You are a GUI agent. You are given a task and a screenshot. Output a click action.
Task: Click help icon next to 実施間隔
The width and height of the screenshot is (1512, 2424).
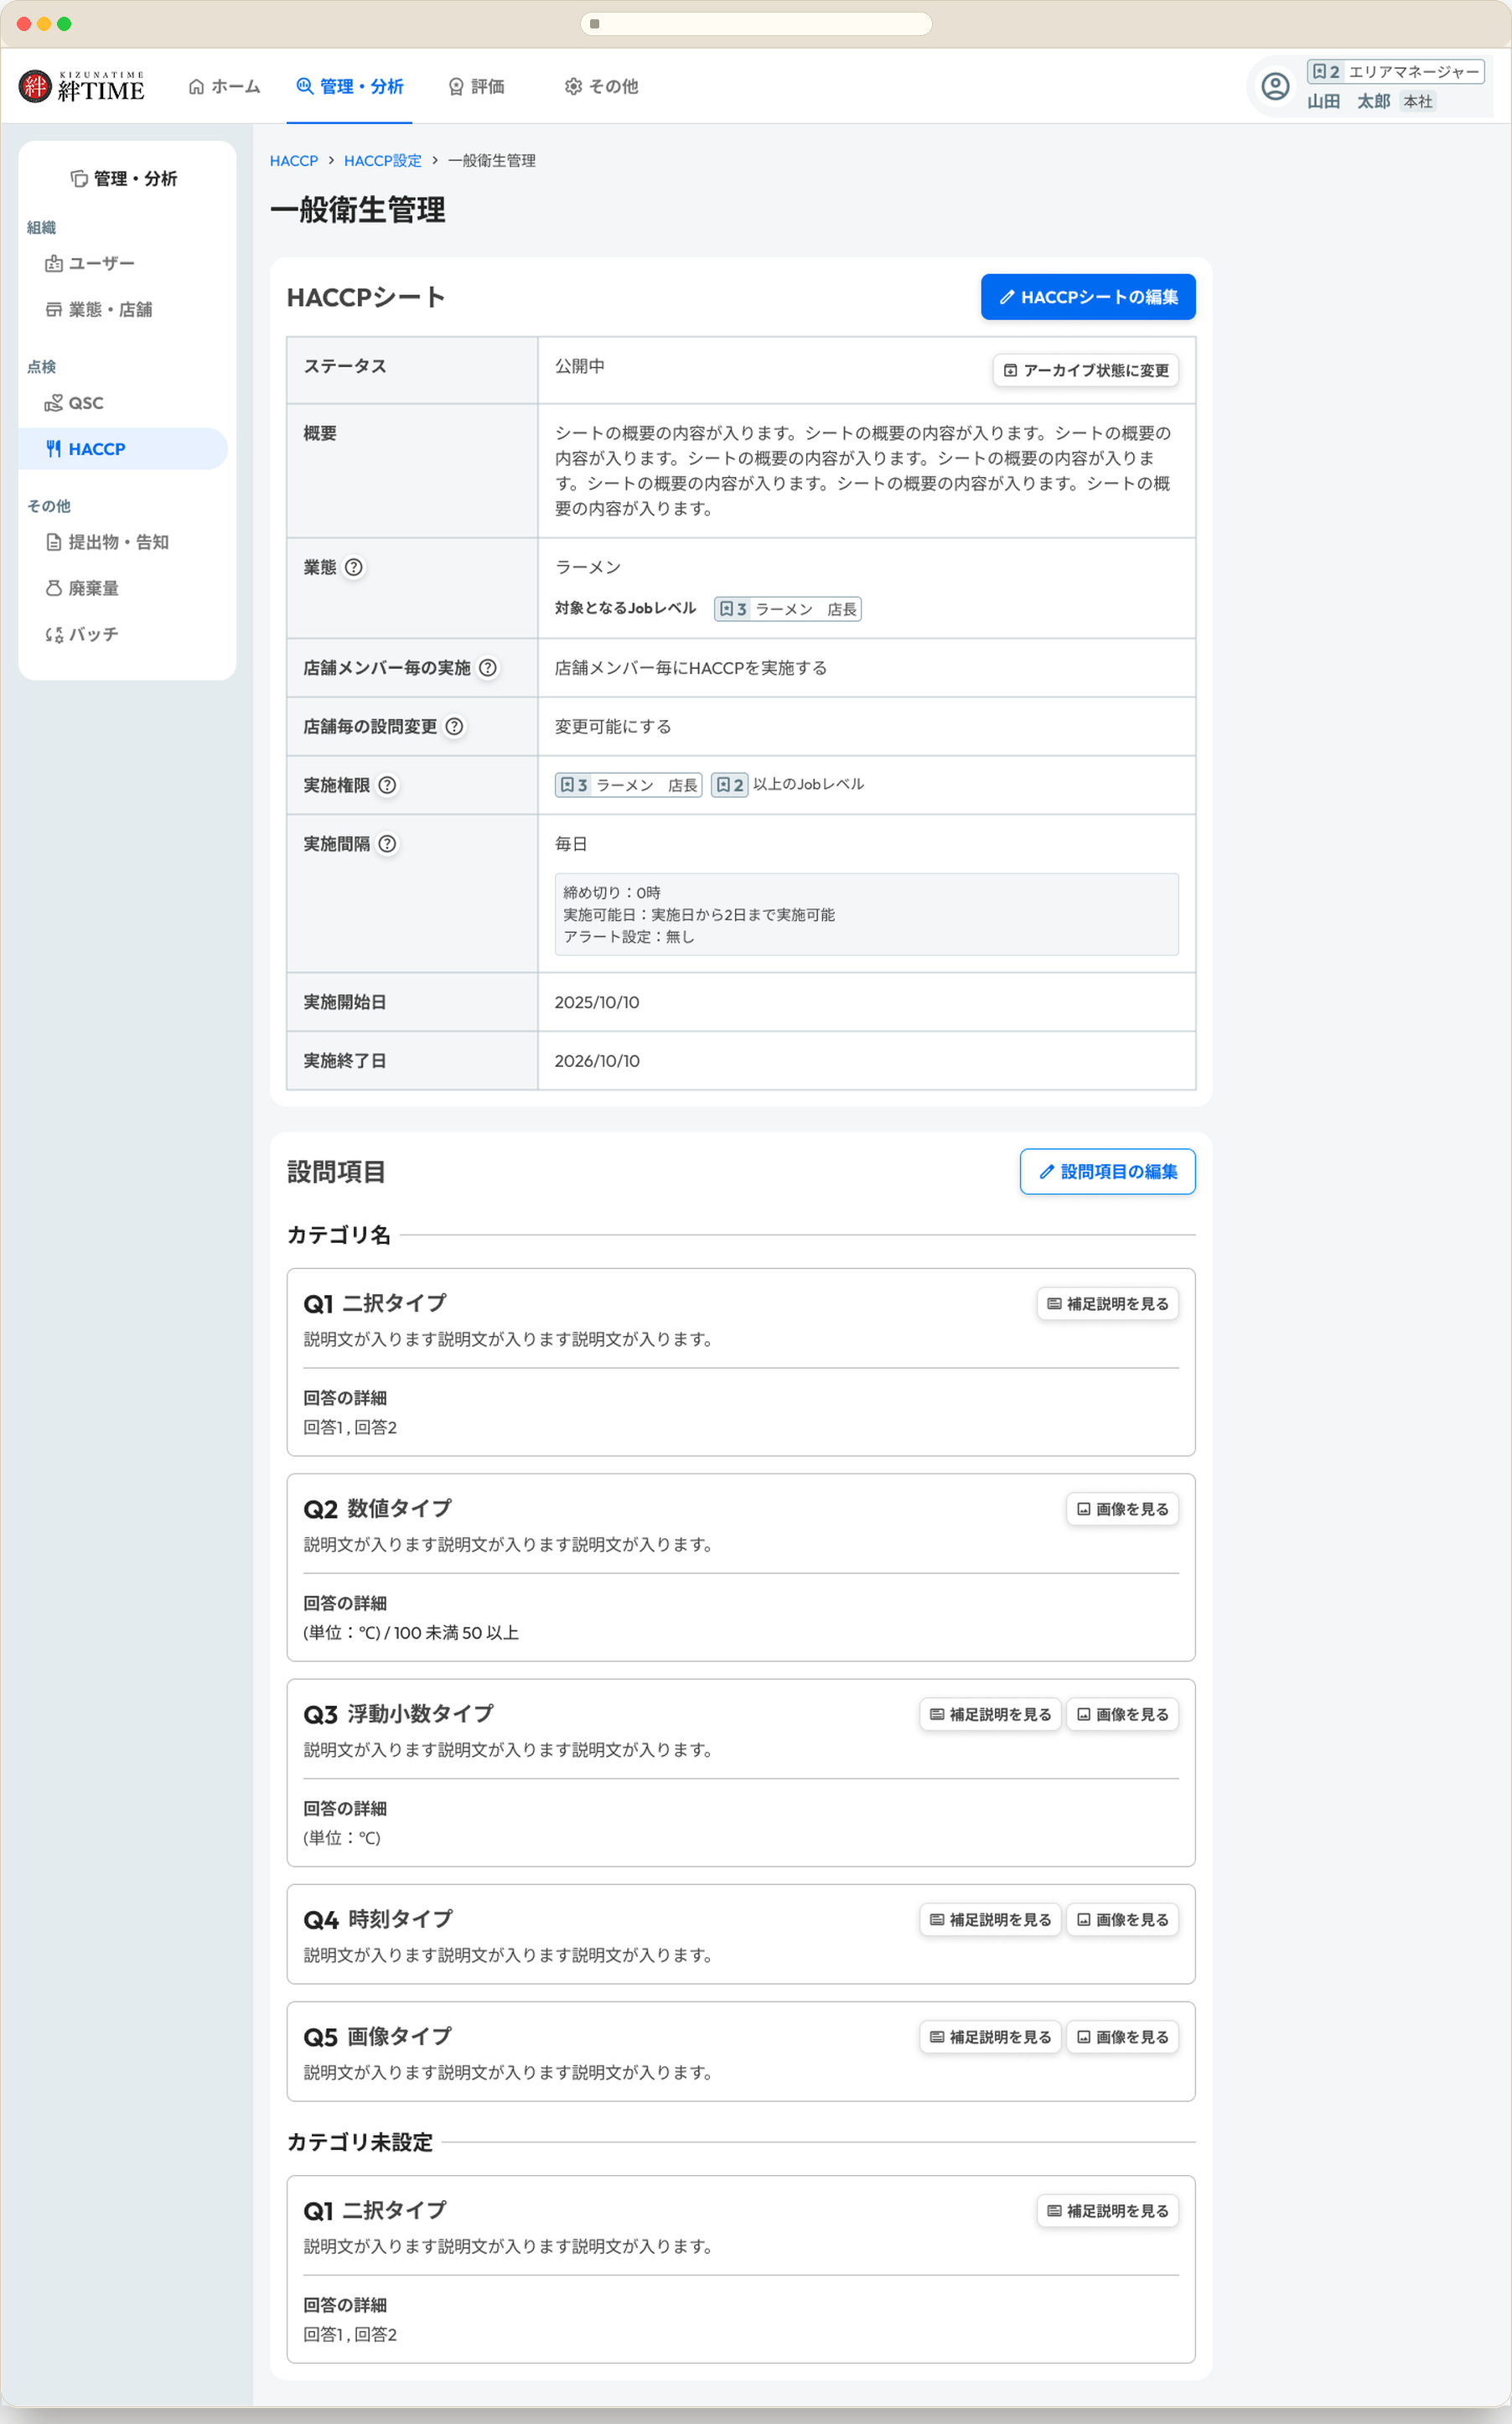tap(387, 844)
